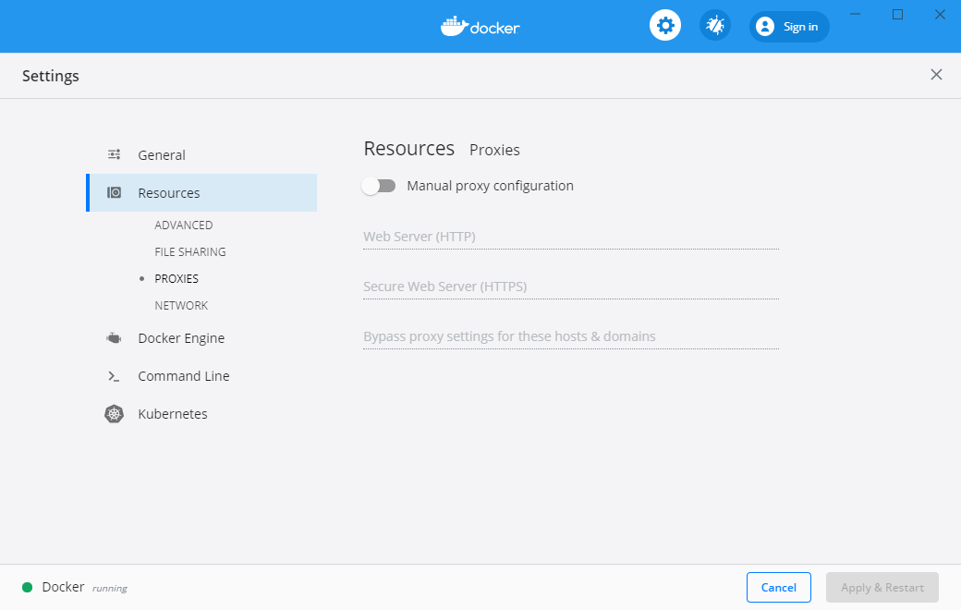Screen dimensions: 961x610
Task: Open settings via the gear icon
Action: point(665,26)
